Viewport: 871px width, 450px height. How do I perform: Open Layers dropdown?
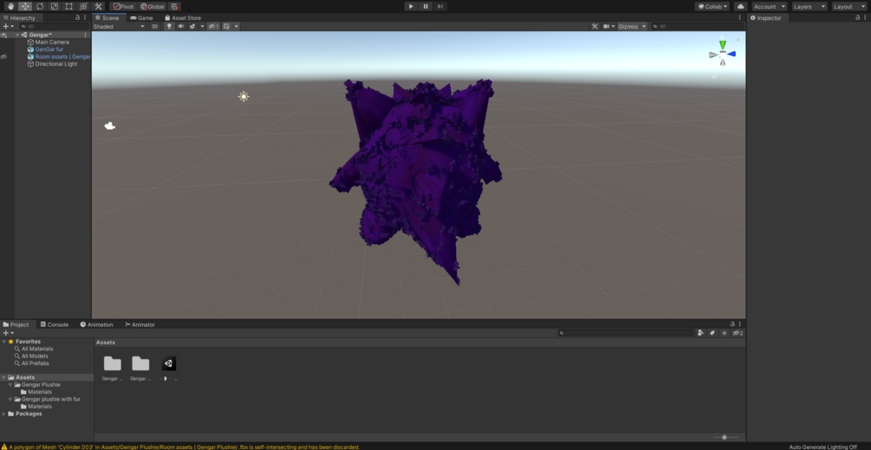coord(809,6)
